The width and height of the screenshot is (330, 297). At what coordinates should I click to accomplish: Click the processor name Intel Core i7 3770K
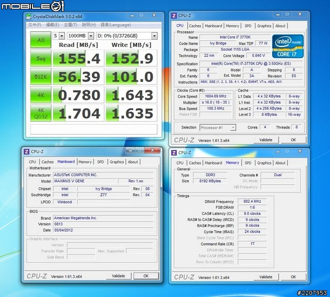235,37
